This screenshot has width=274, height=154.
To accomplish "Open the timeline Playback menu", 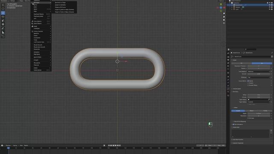I will tap(8, 145).
